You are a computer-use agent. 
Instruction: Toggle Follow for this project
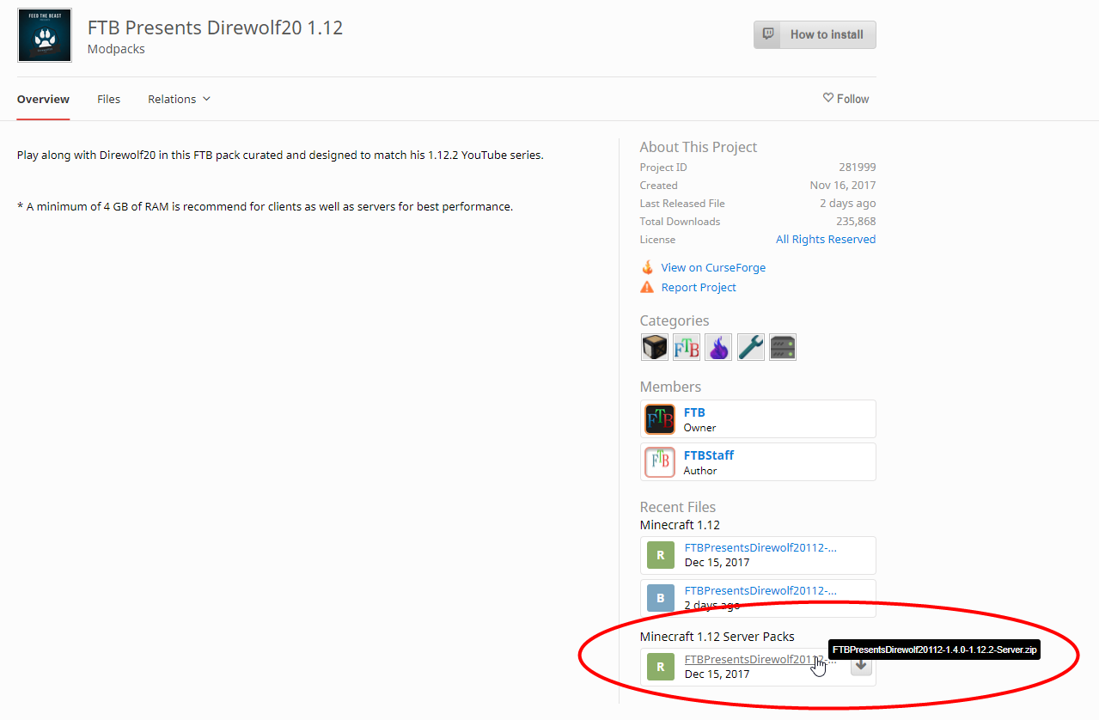point(846,99)
